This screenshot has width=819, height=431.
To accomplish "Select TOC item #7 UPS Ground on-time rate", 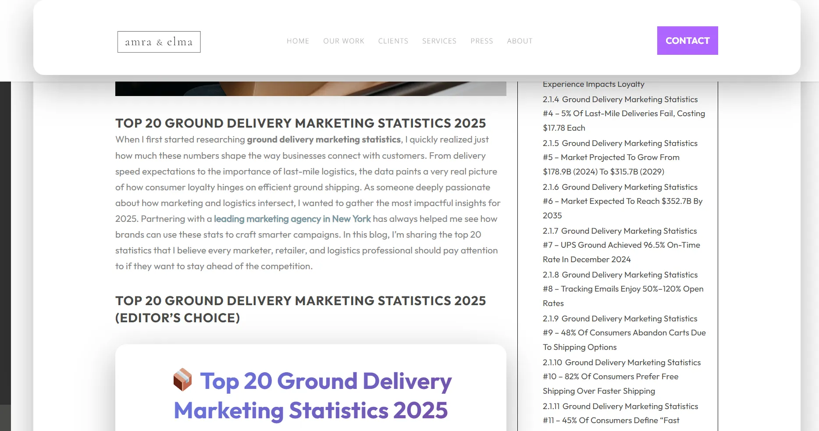I will [621, 245].
